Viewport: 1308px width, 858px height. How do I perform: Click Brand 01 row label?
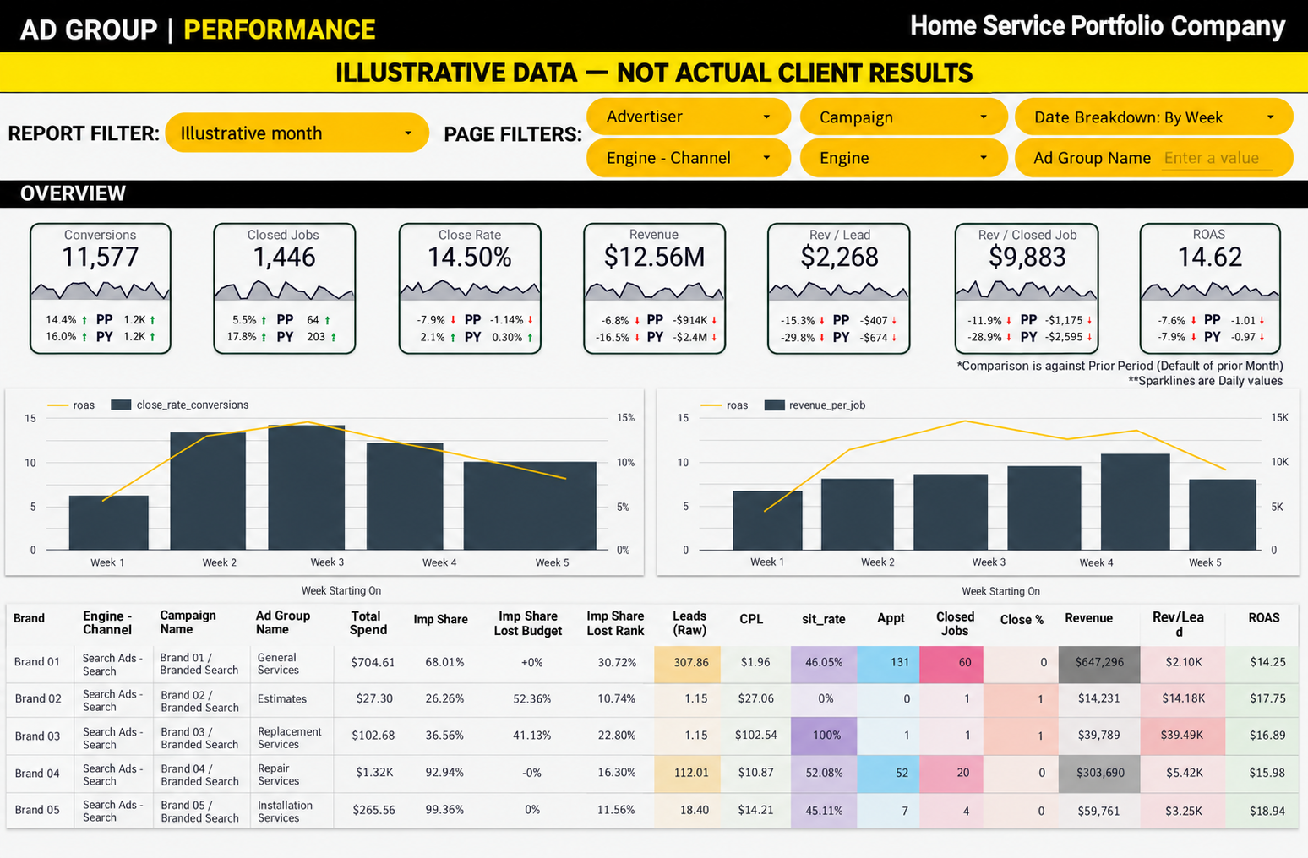(x=37, y=662)
